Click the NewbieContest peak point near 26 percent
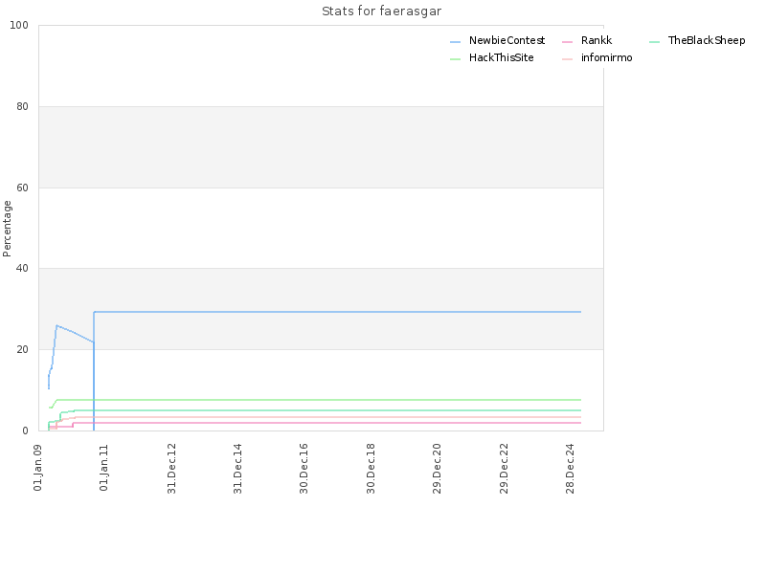 tap(56, 325)
